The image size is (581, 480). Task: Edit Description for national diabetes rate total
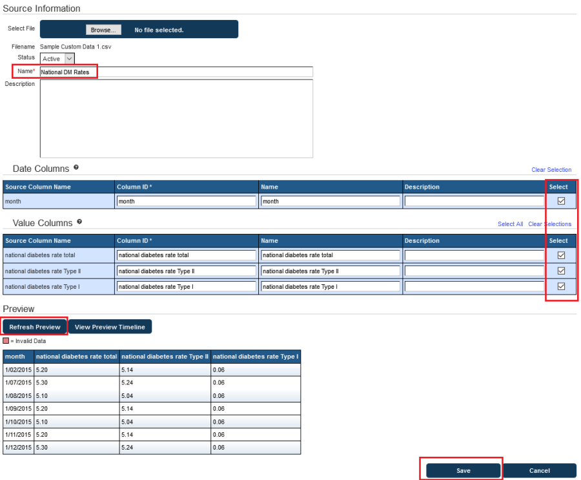(474, 255)
